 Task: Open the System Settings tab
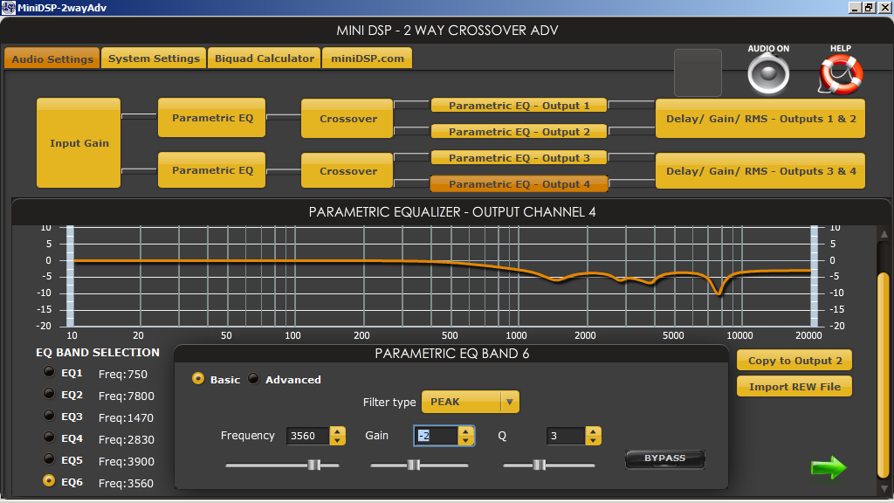point(154,59)
